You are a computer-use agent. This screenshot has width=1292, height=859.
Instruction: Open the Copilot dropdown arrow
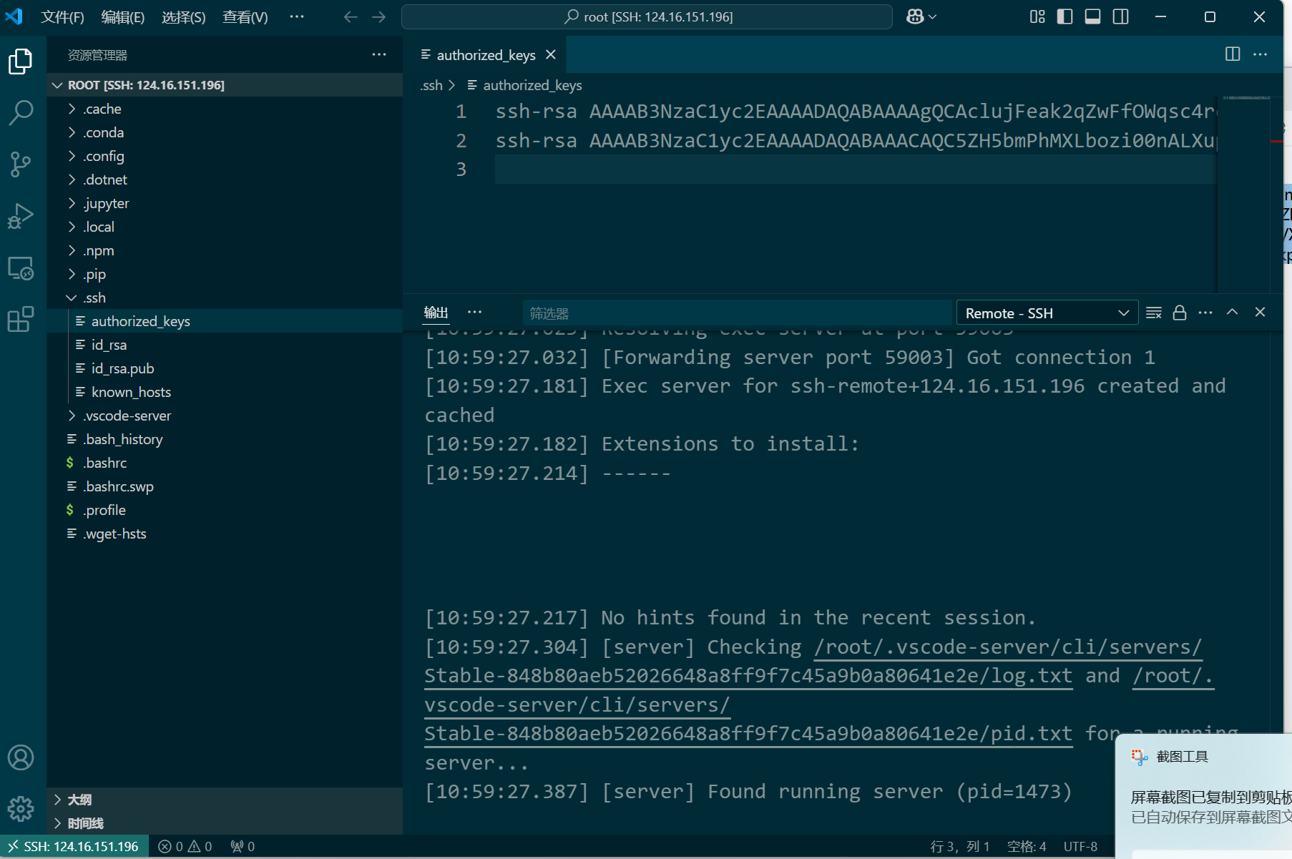point(932,16)
